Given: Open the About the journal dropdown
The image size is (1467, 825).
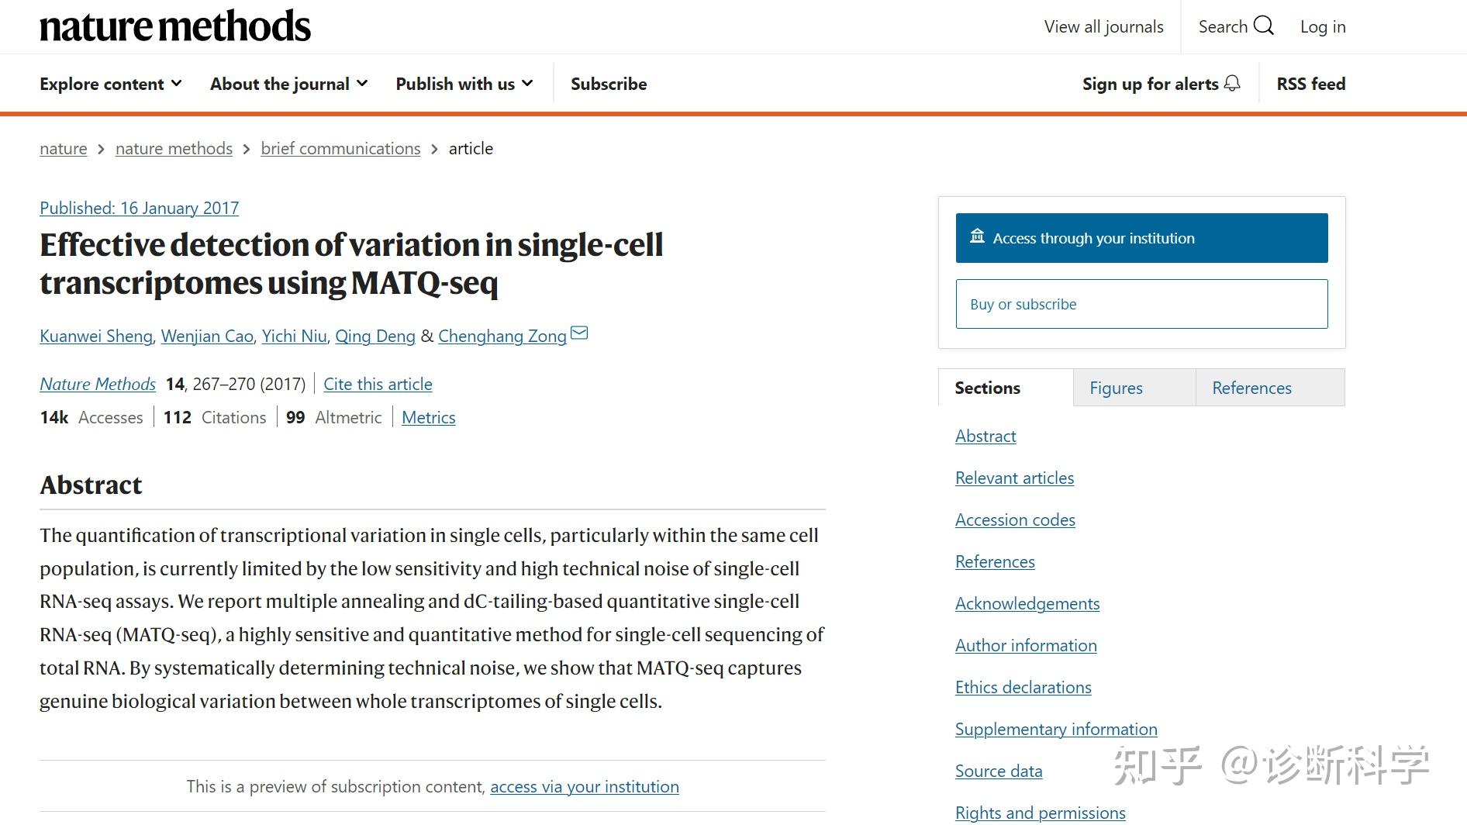Looking at the screenshot, I should click(x=288, y=84).
